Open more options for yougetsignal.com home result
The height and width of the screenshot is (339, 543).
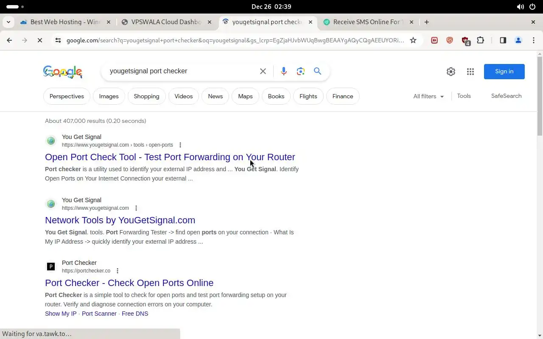[x=136, y=208]
